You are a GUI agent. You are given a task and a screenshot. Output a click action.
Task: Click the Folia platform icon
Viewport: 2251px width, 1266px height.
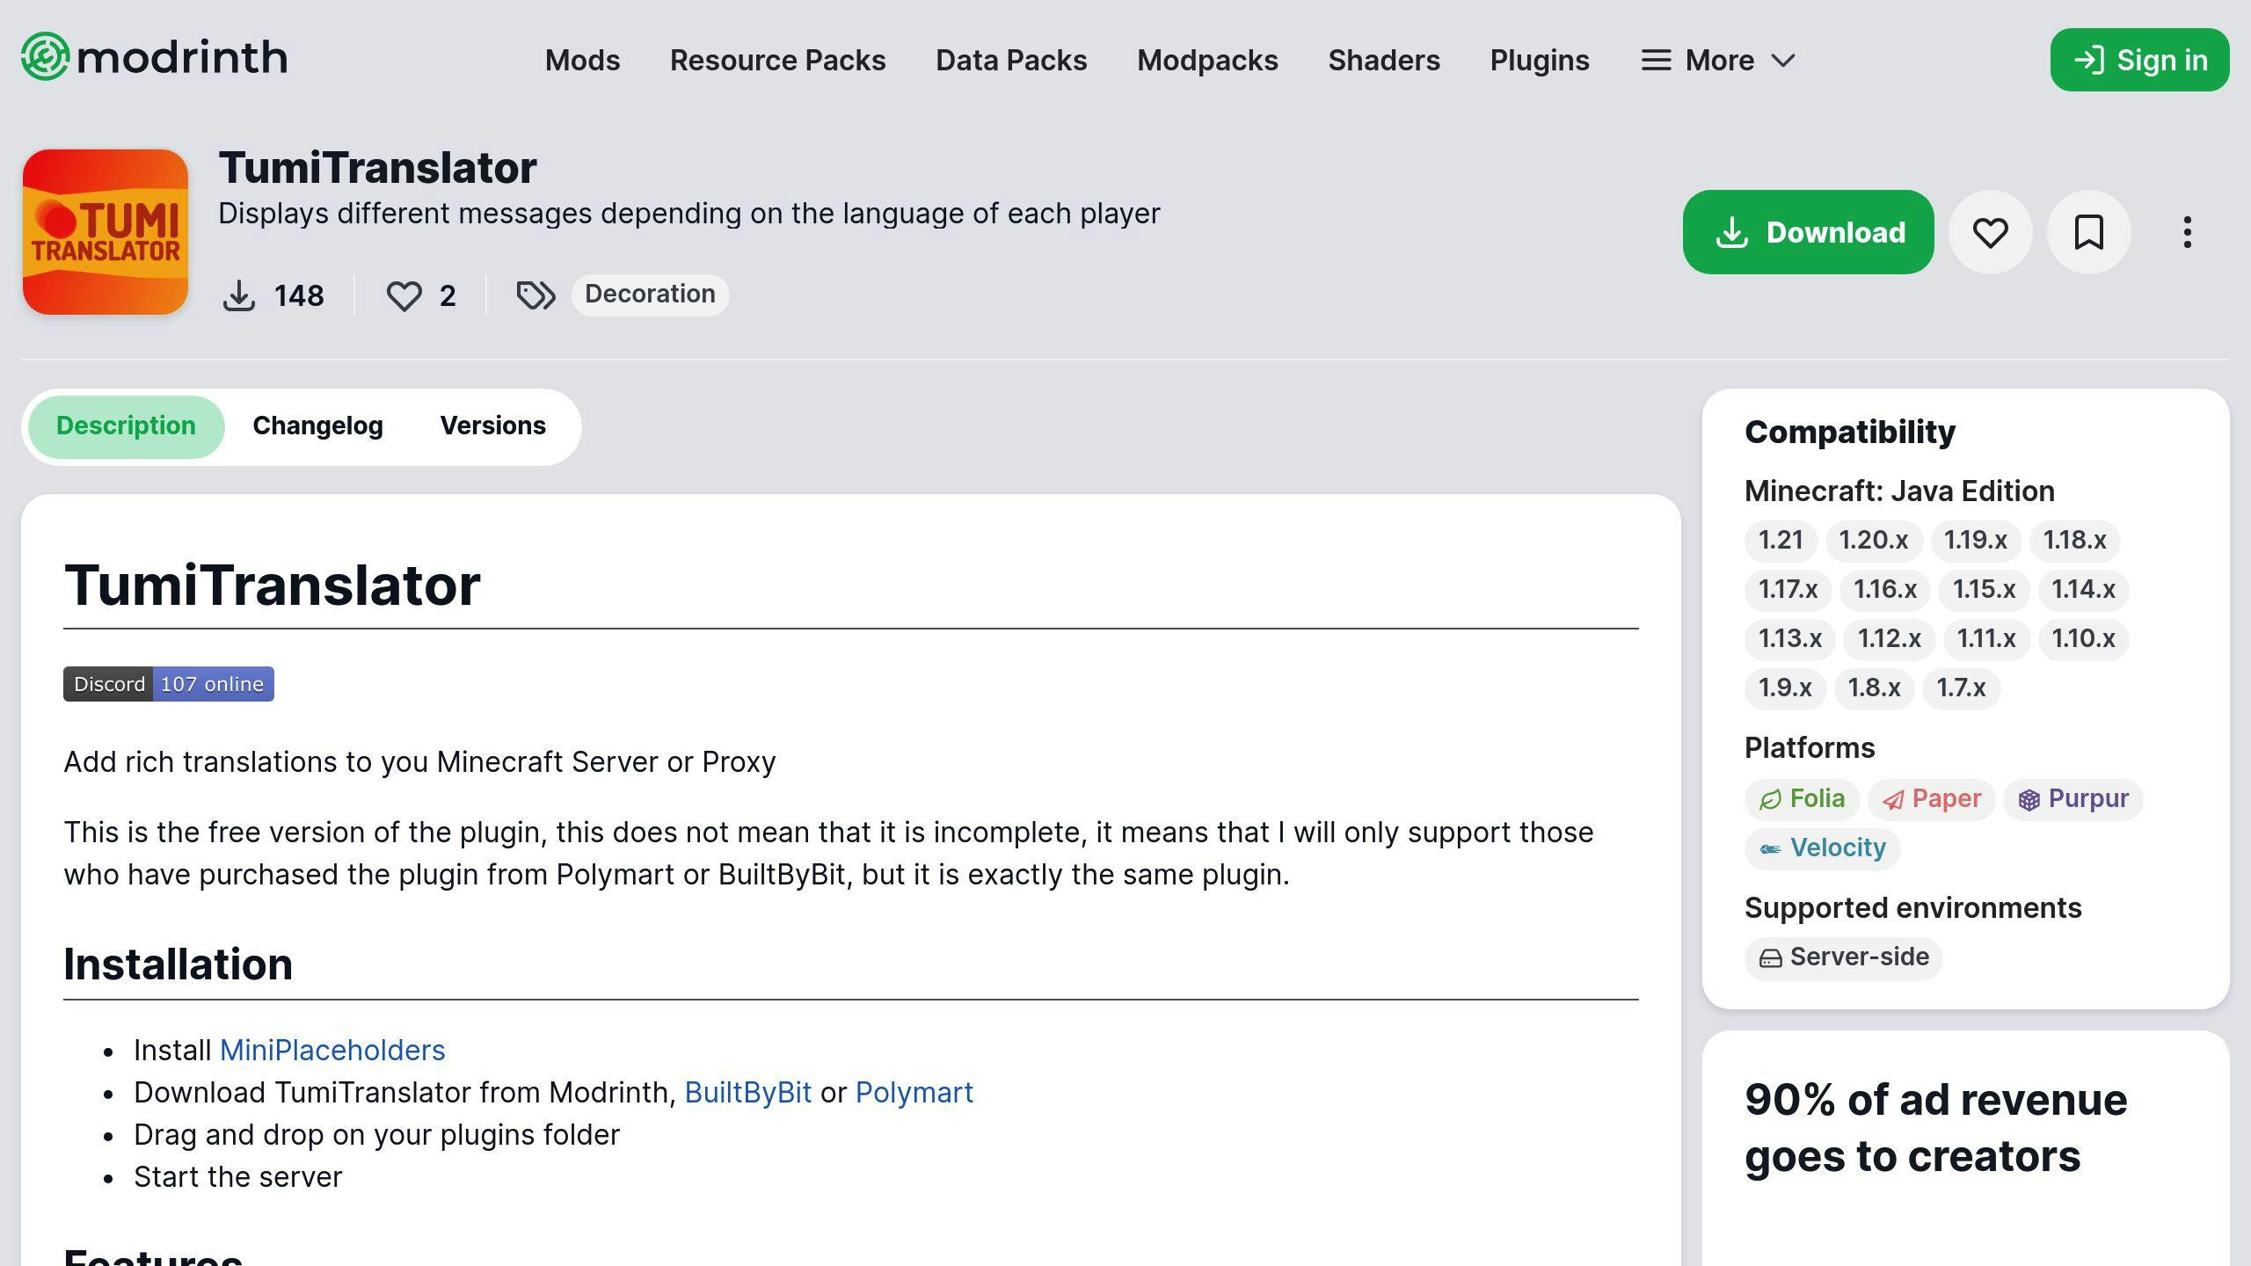(x=1768, y=797)
